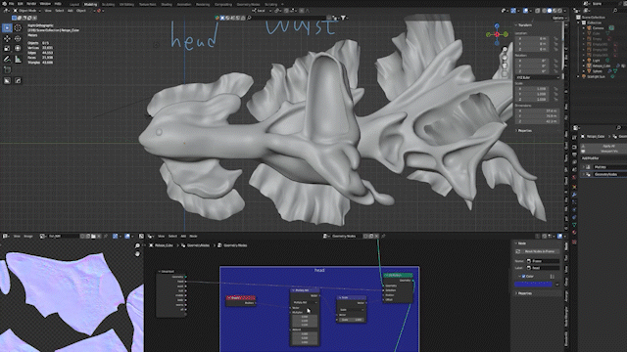Select the Cursor tool in viewport toolbar
627x352 pixels.
coord(18,27)
